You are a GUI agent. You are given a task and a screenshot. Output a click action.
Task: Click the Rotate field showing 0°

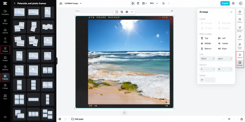pos(208,80)
